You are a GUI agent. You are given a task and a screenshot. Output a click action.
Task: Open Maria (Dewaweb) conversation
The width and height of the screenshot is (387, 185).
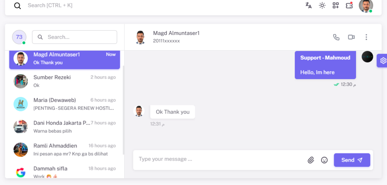[x=65, y=104]
